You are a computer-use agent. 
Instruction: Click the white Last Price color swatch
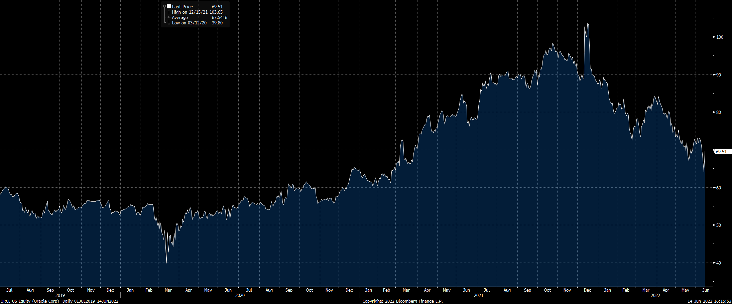(169, 7)
